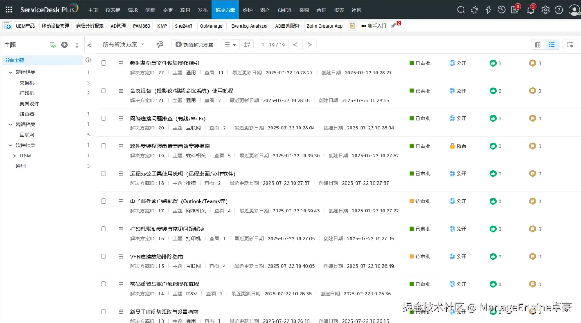This screenshot has width=581, height=323.
Task: Select checkbox for 软件安装权限申请与自助安装指南
Action: pos(104,146)
